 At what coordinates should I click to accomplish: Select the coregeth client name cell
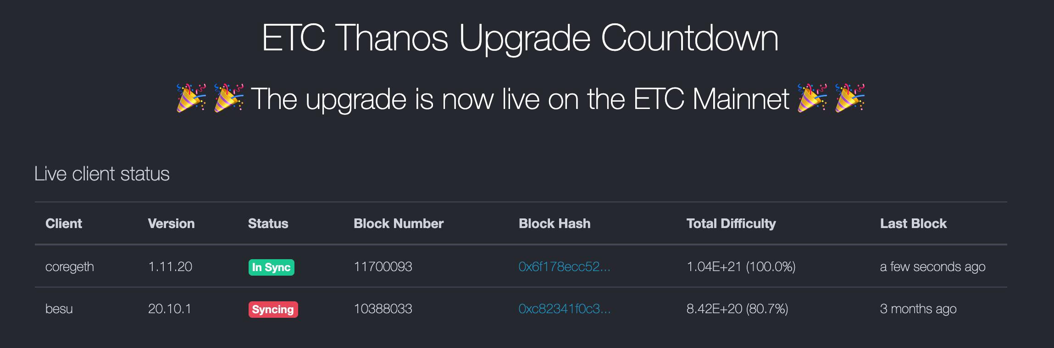pos(70,267)
